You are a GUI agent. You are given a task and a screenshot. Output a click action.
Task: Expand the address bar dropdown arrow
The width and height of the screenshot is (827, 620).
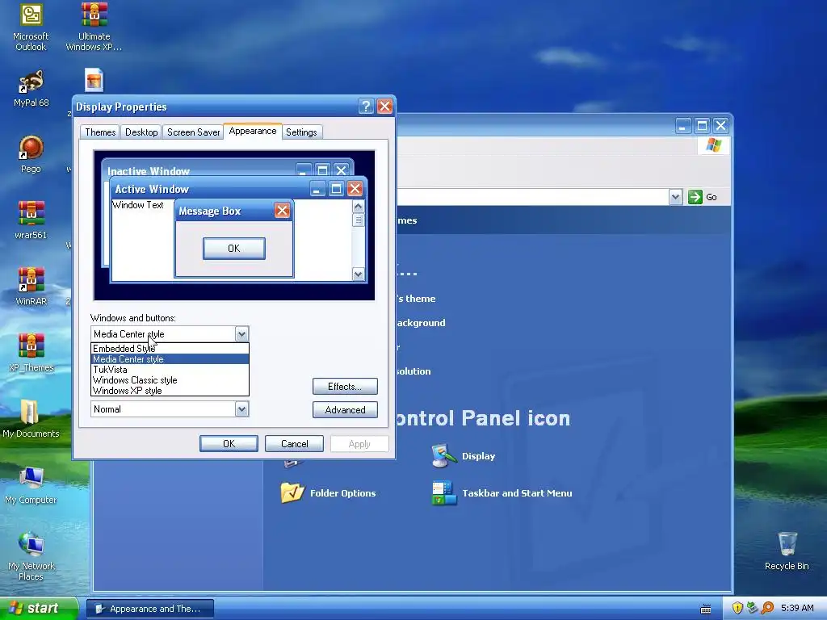[x=675, y=197]
